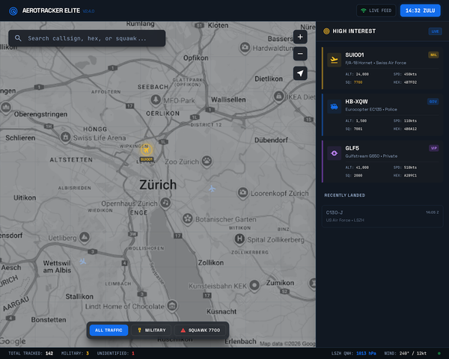The height and width of the screenshot is (359, 449).
Task: Select the SUI001 aircraft marker on map
Action: [x=146, y=150]
